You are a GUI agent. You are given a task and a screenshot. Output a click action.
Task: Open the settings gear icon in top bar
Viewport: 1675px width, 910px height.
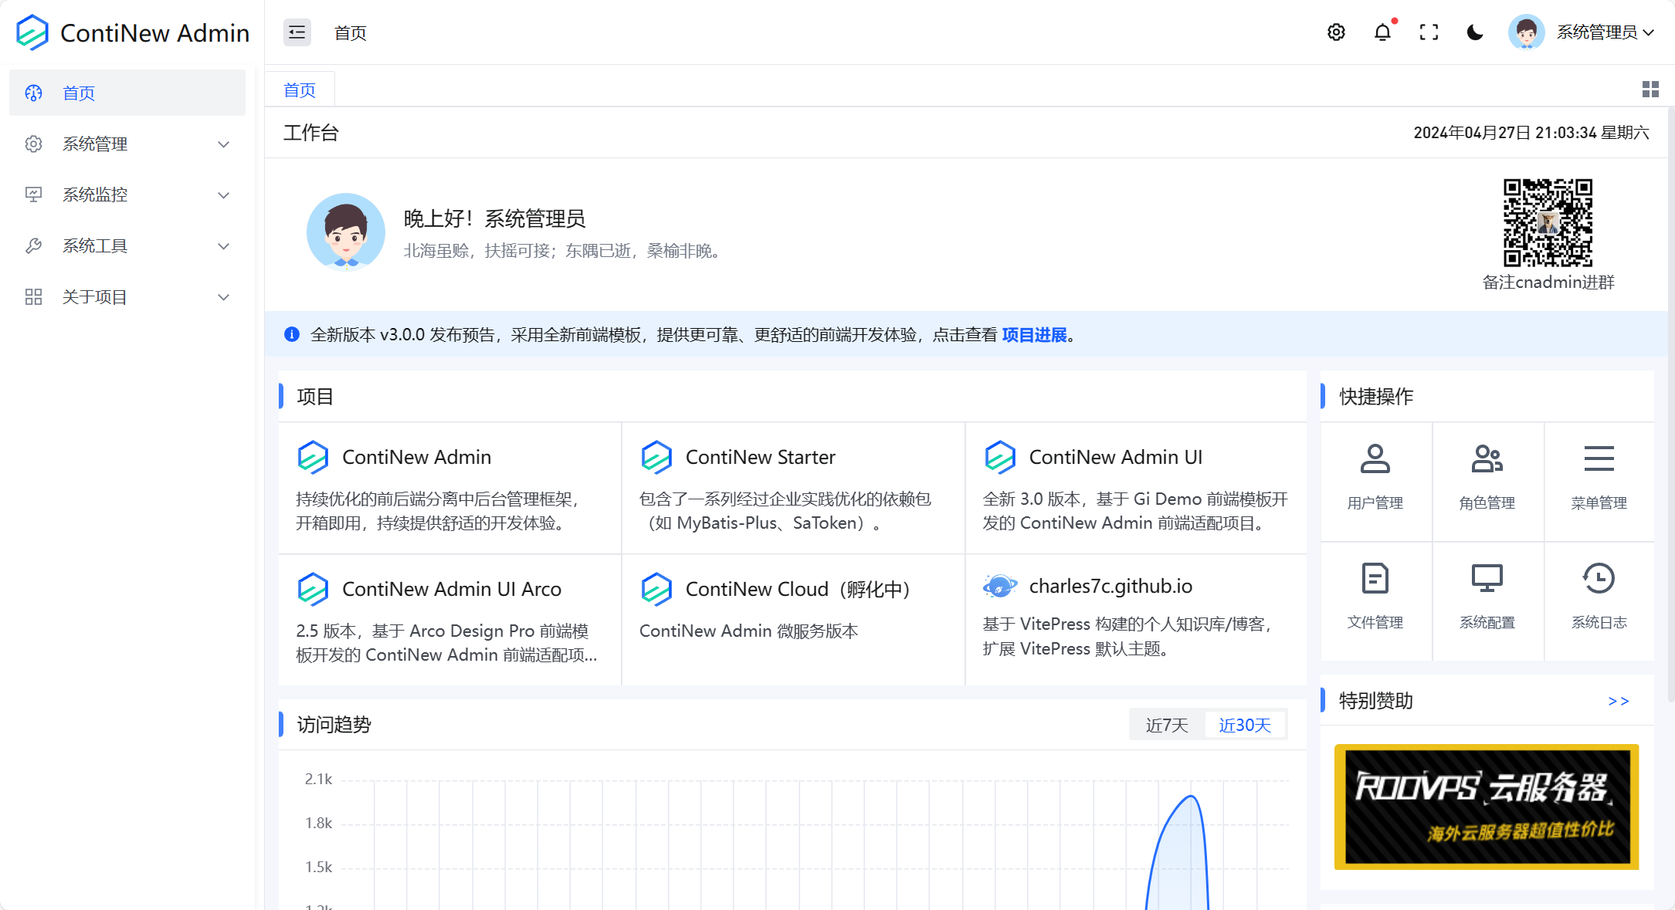[1336, 32]
